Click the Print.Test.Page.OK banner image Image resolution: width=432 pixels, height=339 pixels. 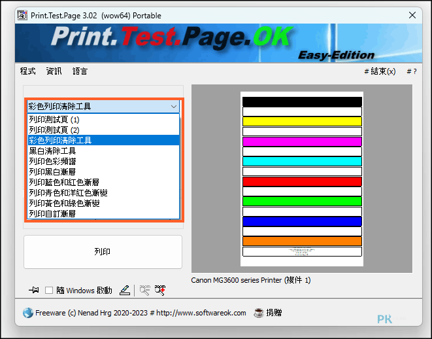click(218, 43)
